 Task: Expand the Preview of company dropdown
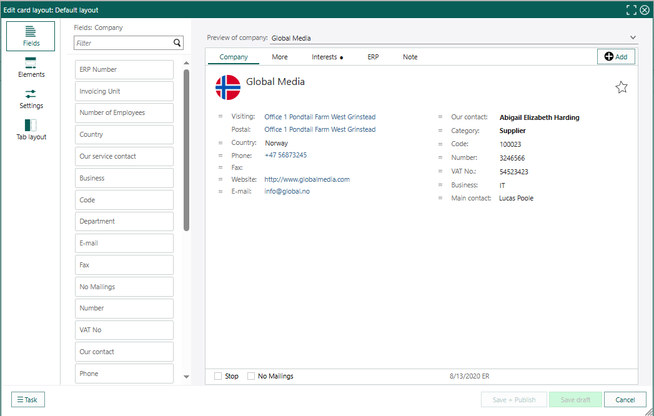[x=633, y=38]
